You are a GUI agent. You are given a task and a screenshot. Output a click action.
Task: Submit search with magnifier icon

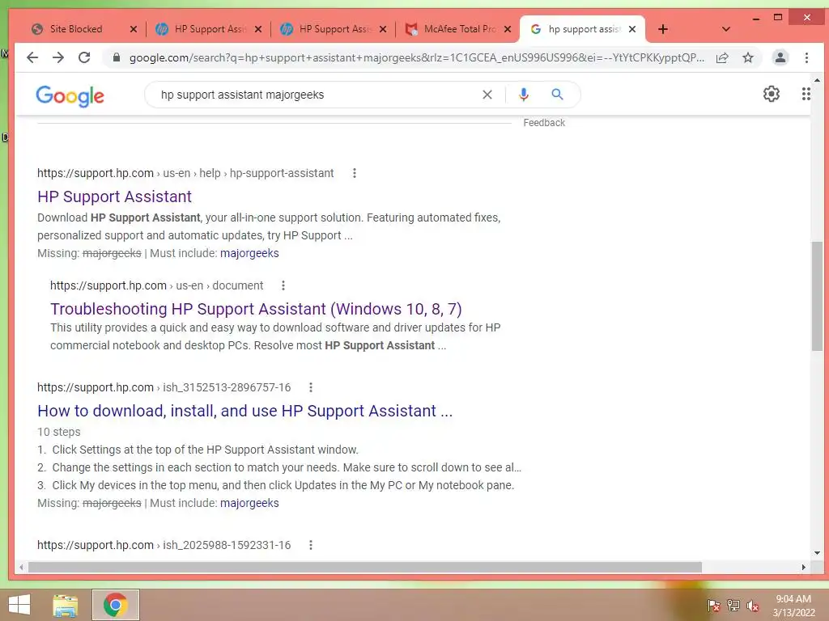click(557, 95)
